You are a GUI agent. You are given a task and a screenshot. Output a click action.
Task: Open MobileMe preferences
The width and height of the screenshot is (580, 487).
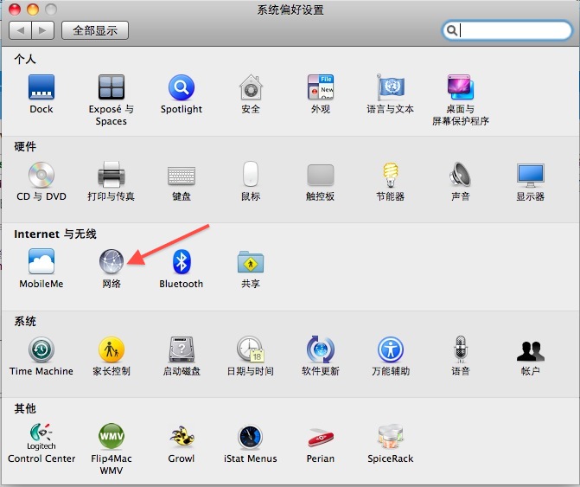coord(41,262)
